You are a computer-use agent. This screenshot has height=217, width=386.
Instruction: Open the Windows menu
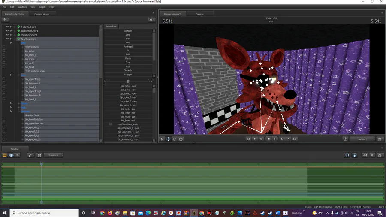click(x=22, y=7)
